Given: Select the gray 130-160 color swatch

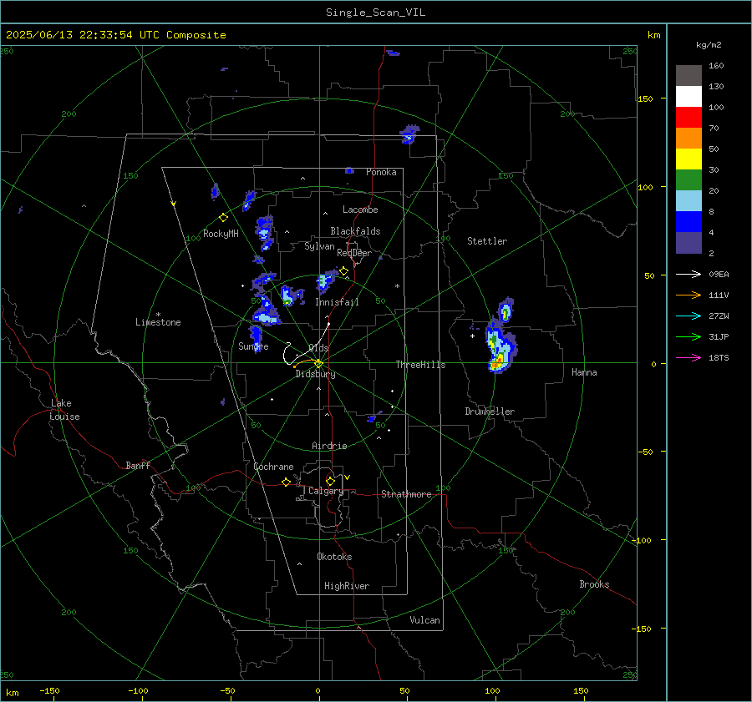Looking at the screenshot, I should coord(688,76).
